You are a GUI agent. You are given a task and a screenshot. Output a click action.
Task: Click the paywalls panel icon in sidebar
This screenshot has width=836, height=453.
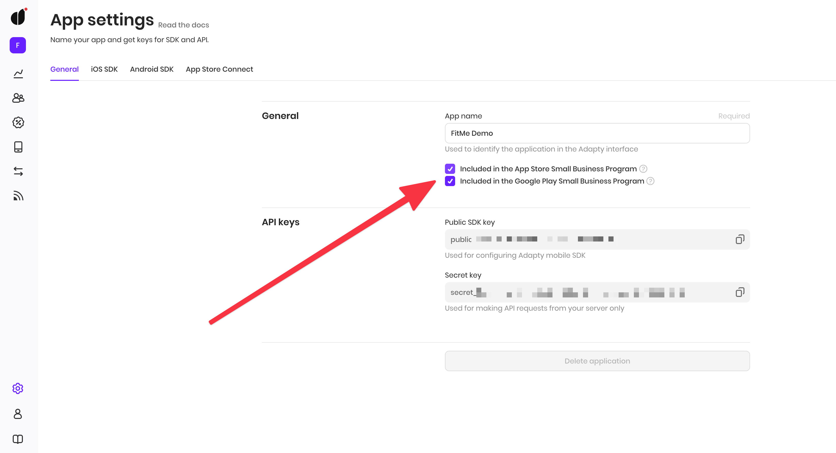click(18, 147)
